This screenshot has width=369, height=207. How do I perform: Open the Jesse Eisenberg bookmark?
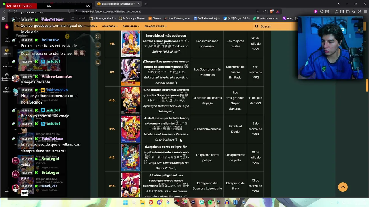click(x=177, y=18)
